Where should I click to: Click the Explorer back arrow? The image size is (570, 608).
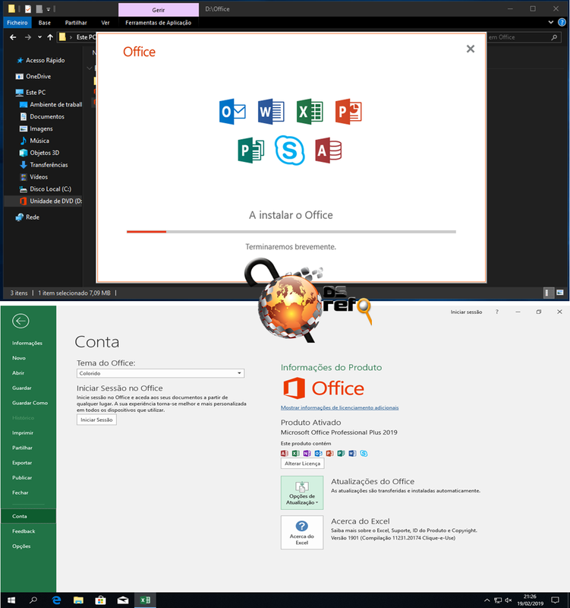click(x=13, y=37)
